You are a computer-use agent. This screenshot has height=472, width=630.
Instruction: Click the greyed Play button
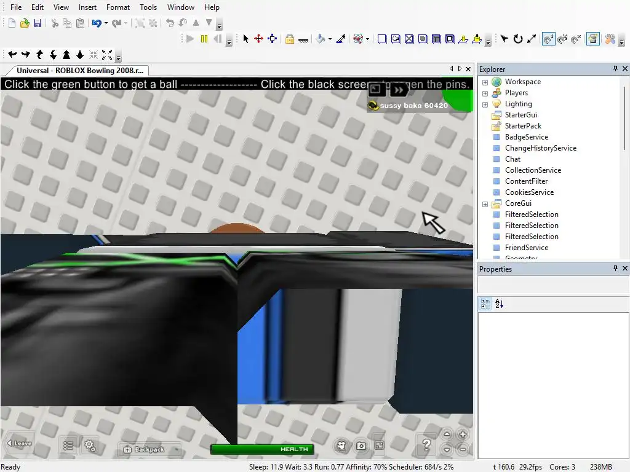(x=191, y=39)
